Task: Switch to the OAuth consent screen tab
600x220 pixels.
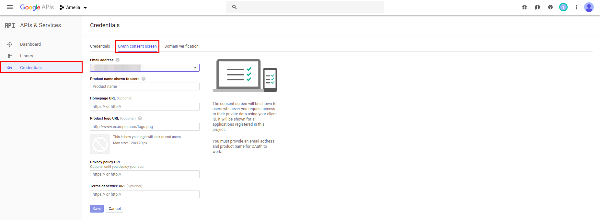Action: pos(137,46)
